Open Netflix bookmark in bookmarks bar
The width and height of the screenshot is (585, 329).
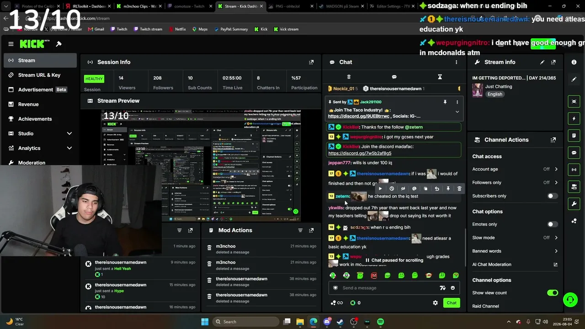[x=177, y=29]
